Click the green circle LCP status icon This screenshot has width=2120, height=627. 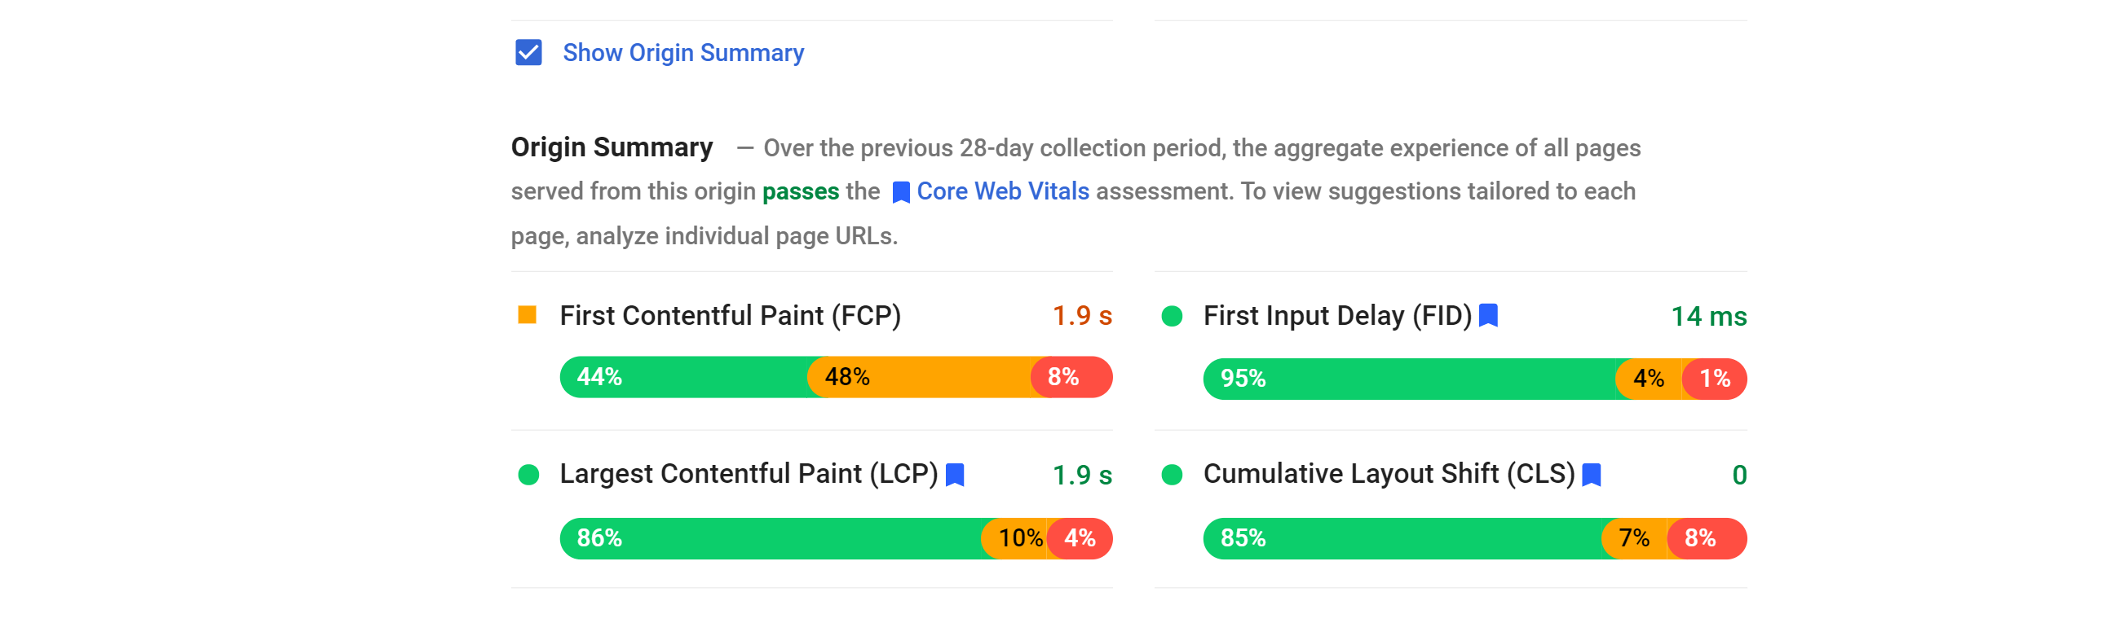point(528,474)
